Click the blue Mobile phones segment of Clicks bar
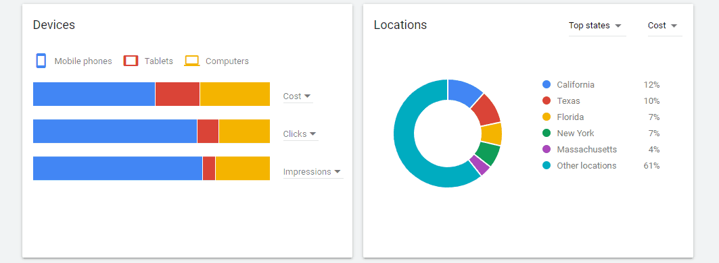 click(x=114, y=131)
